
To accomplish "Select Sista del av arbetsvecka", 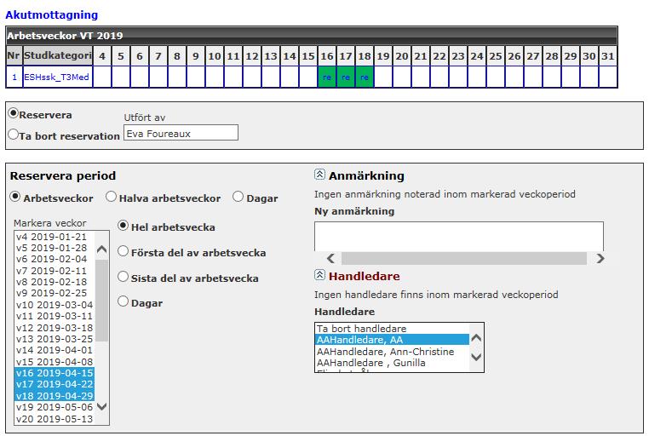I will (x=123, y=276).
